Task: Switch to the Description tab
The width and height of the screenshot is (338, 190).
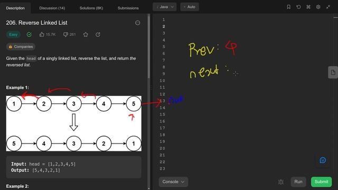Action: pyautogui.click(x=15, y=8)
